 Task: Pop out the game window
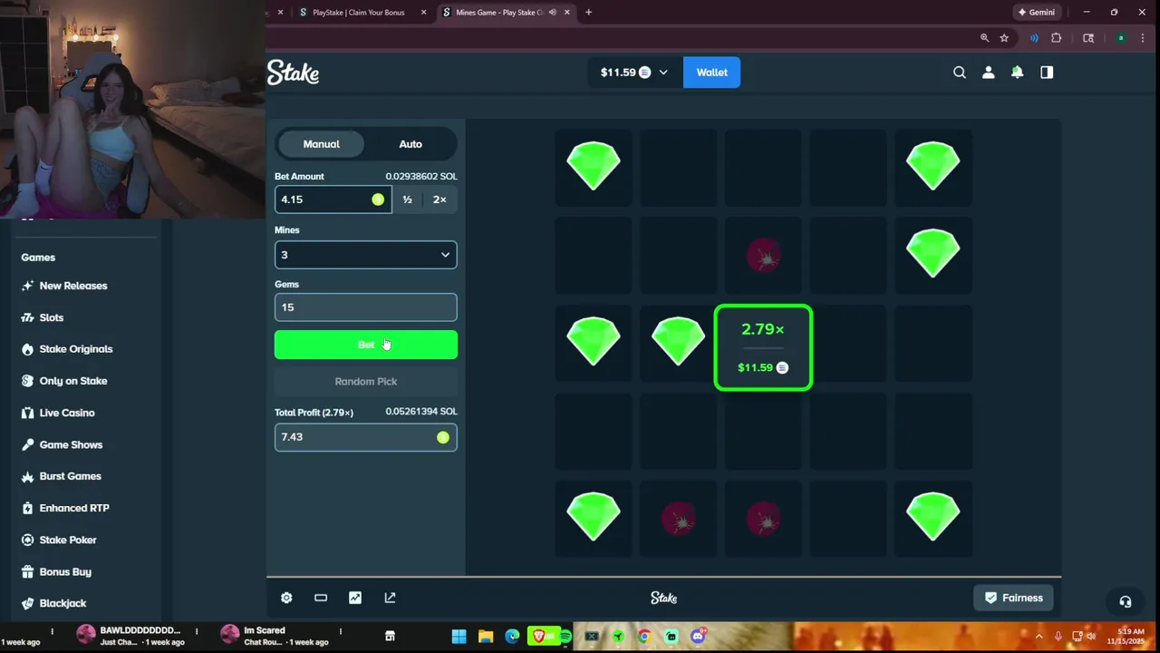[390, 598]
